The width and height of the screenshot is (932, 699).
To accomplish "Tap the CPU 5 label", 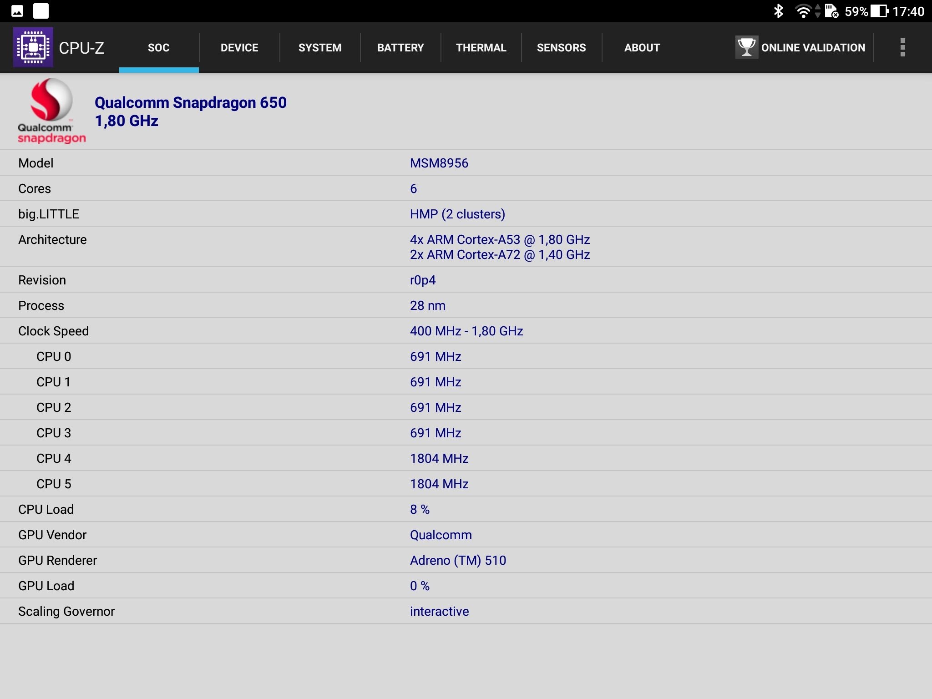I will (54, 484).
